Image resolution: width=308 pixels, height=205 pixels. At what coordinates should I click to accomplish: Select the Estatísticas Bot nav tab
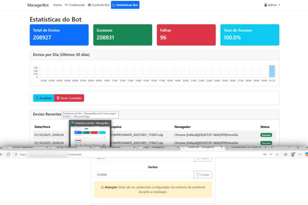click(125, 5)
